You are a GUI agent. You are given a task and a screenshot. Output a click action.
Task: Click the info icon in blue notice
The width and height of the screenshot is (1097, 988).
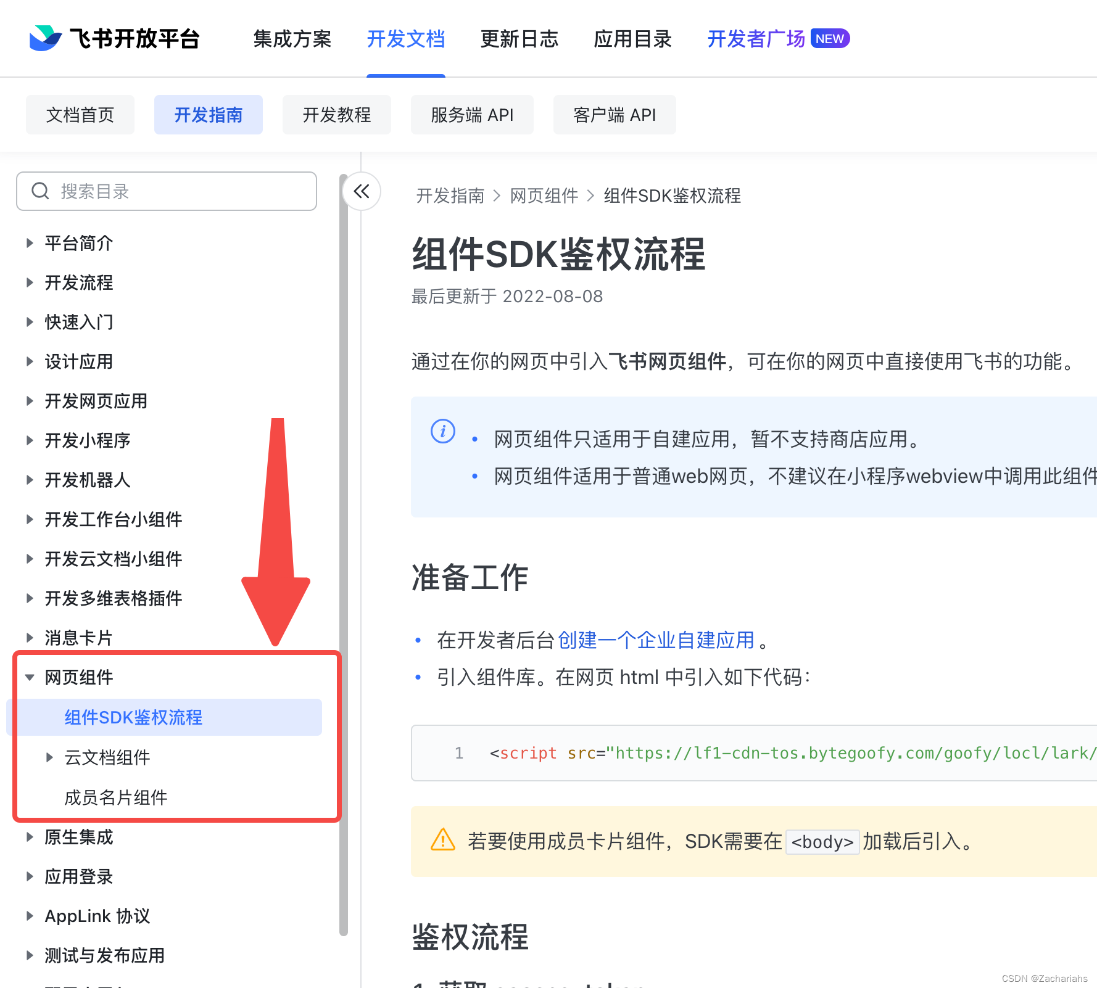tap(443, 431)
